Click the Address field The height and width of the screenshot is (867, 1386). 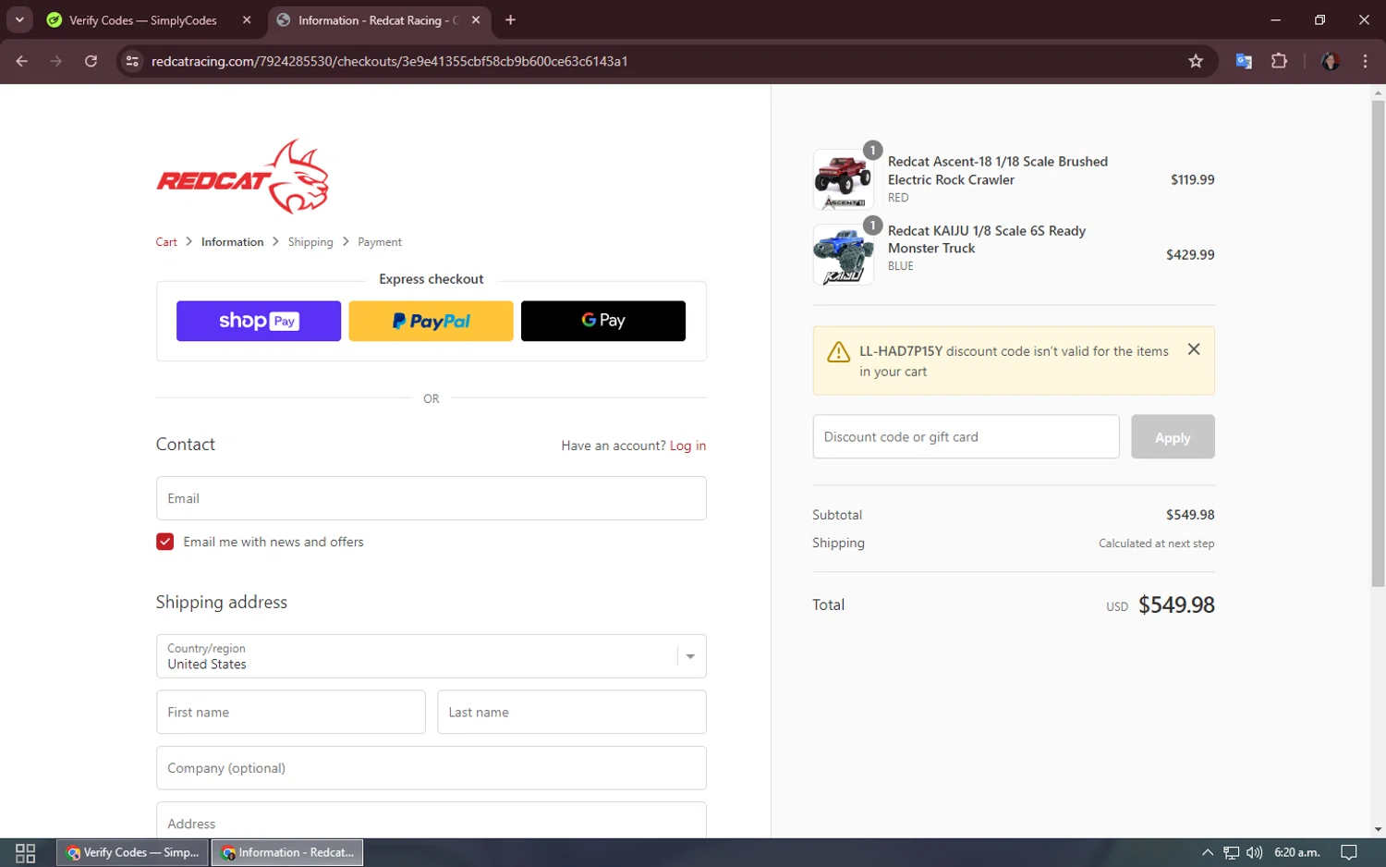(x=432, y=821)
